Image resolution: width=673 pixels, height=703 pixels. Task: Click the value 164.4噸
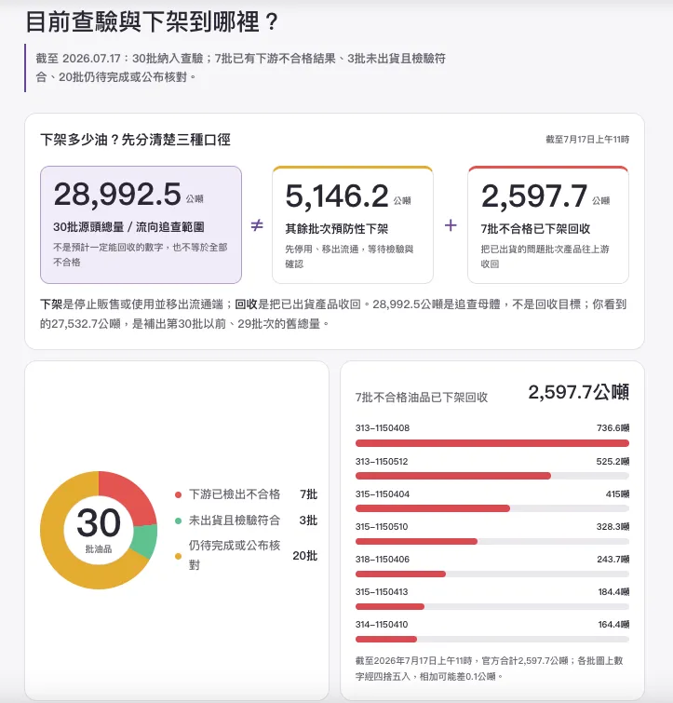[x=613, y=624]
